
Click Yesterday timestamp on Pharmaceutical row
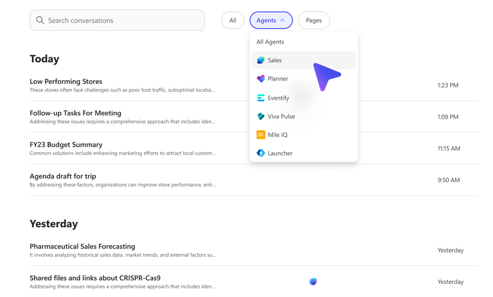tap(451, 251)
